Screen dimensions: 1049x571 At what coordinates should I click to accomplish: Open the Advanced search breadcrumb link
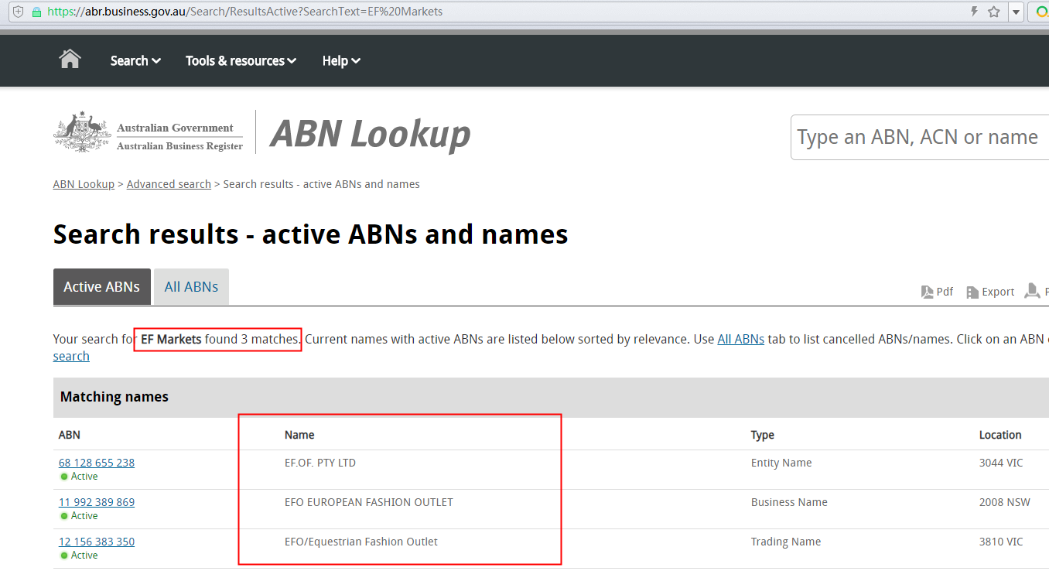tap(169, 184)
